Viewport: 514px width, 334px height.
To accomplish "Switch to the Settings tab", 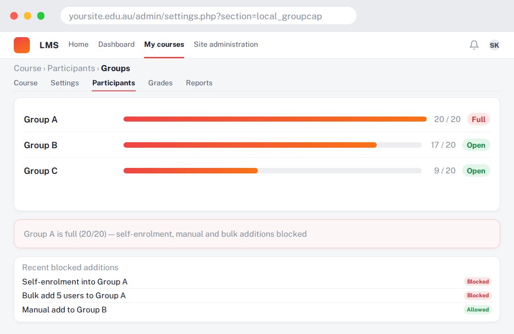I will tap(65, 83).
